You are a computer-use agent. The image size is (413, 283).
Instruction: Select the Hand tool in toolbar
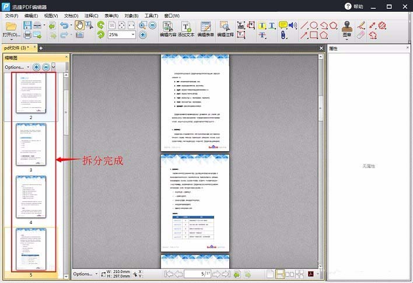click(80, 25)
